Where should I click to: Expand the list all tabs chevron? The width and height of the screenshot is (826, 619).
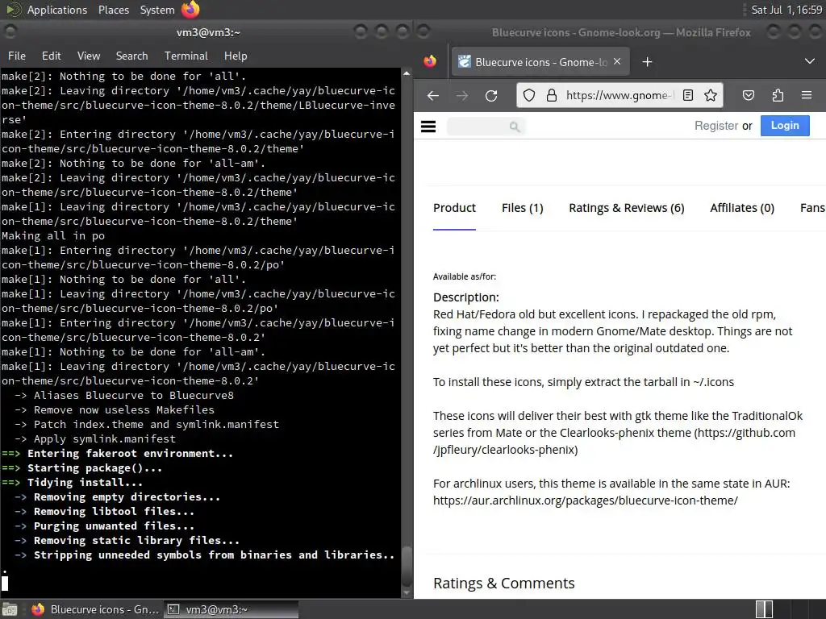coord(809,61)
